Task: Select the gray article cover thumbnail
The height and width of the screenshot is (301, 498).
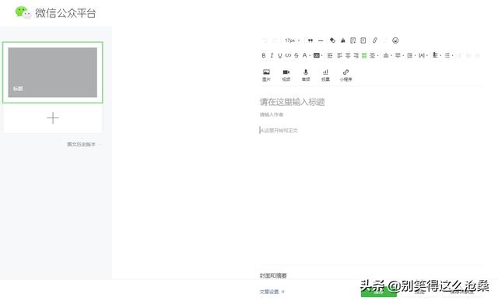Action: pyautogui.click(x=53, y=72)
